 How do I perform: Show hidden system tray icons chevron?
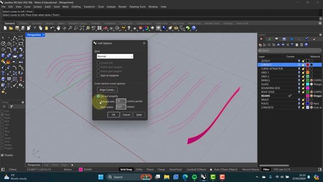tap(257, 177)
